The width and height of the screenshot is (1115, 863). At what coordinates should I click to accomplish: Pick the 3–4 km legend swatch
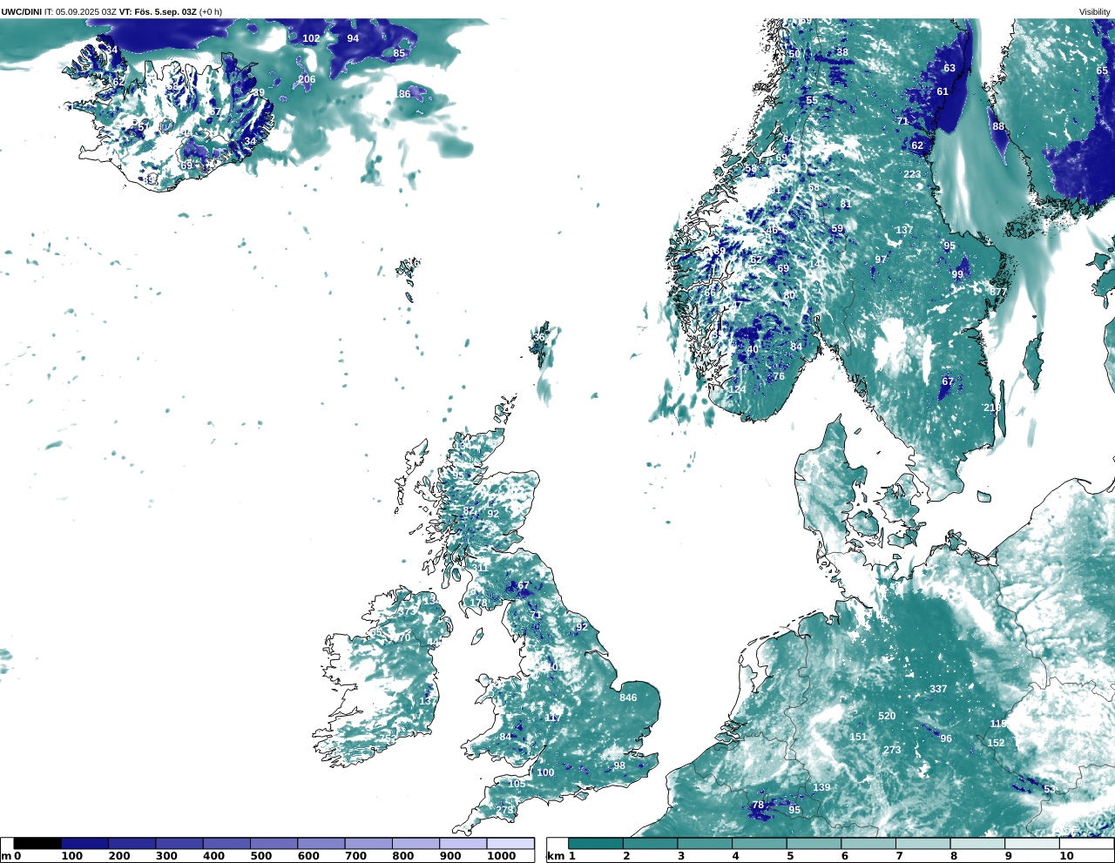(705, 843)
